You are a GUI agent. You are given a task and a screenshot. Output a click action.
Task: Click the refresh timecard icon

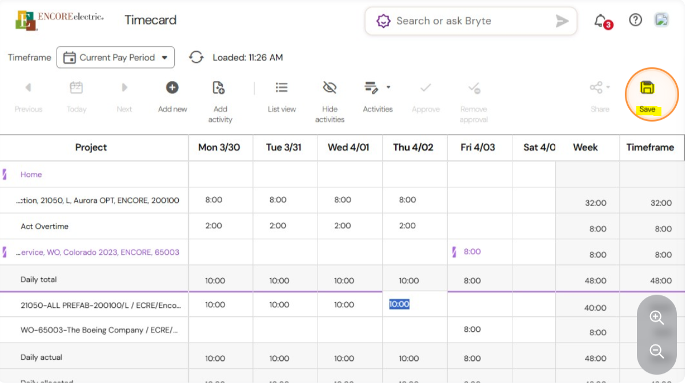point(196,57)
